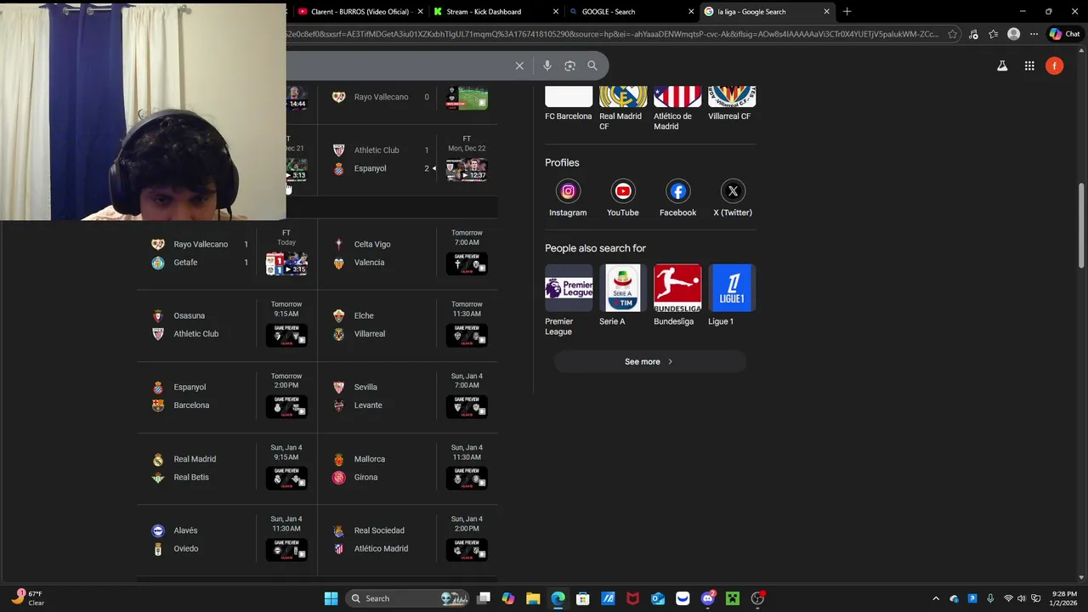Clear the Google search box
Screen dimensions: 1088x612
[519, 65]
